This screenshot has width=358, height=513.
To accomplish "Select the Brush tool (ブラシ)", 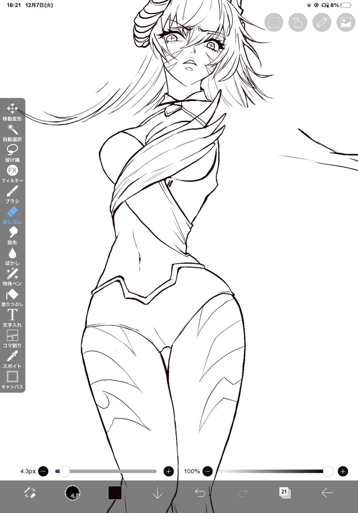I will (12, 195).
